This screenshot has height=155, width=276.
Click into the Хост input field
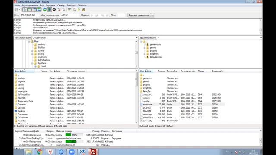point(29,15)
